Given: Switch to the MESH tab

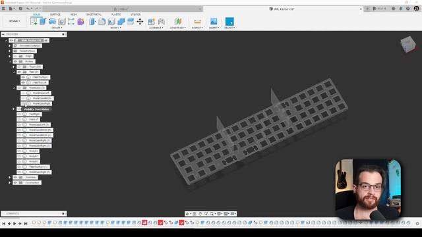Looking at the screenshot, I should tap(73, 14).
